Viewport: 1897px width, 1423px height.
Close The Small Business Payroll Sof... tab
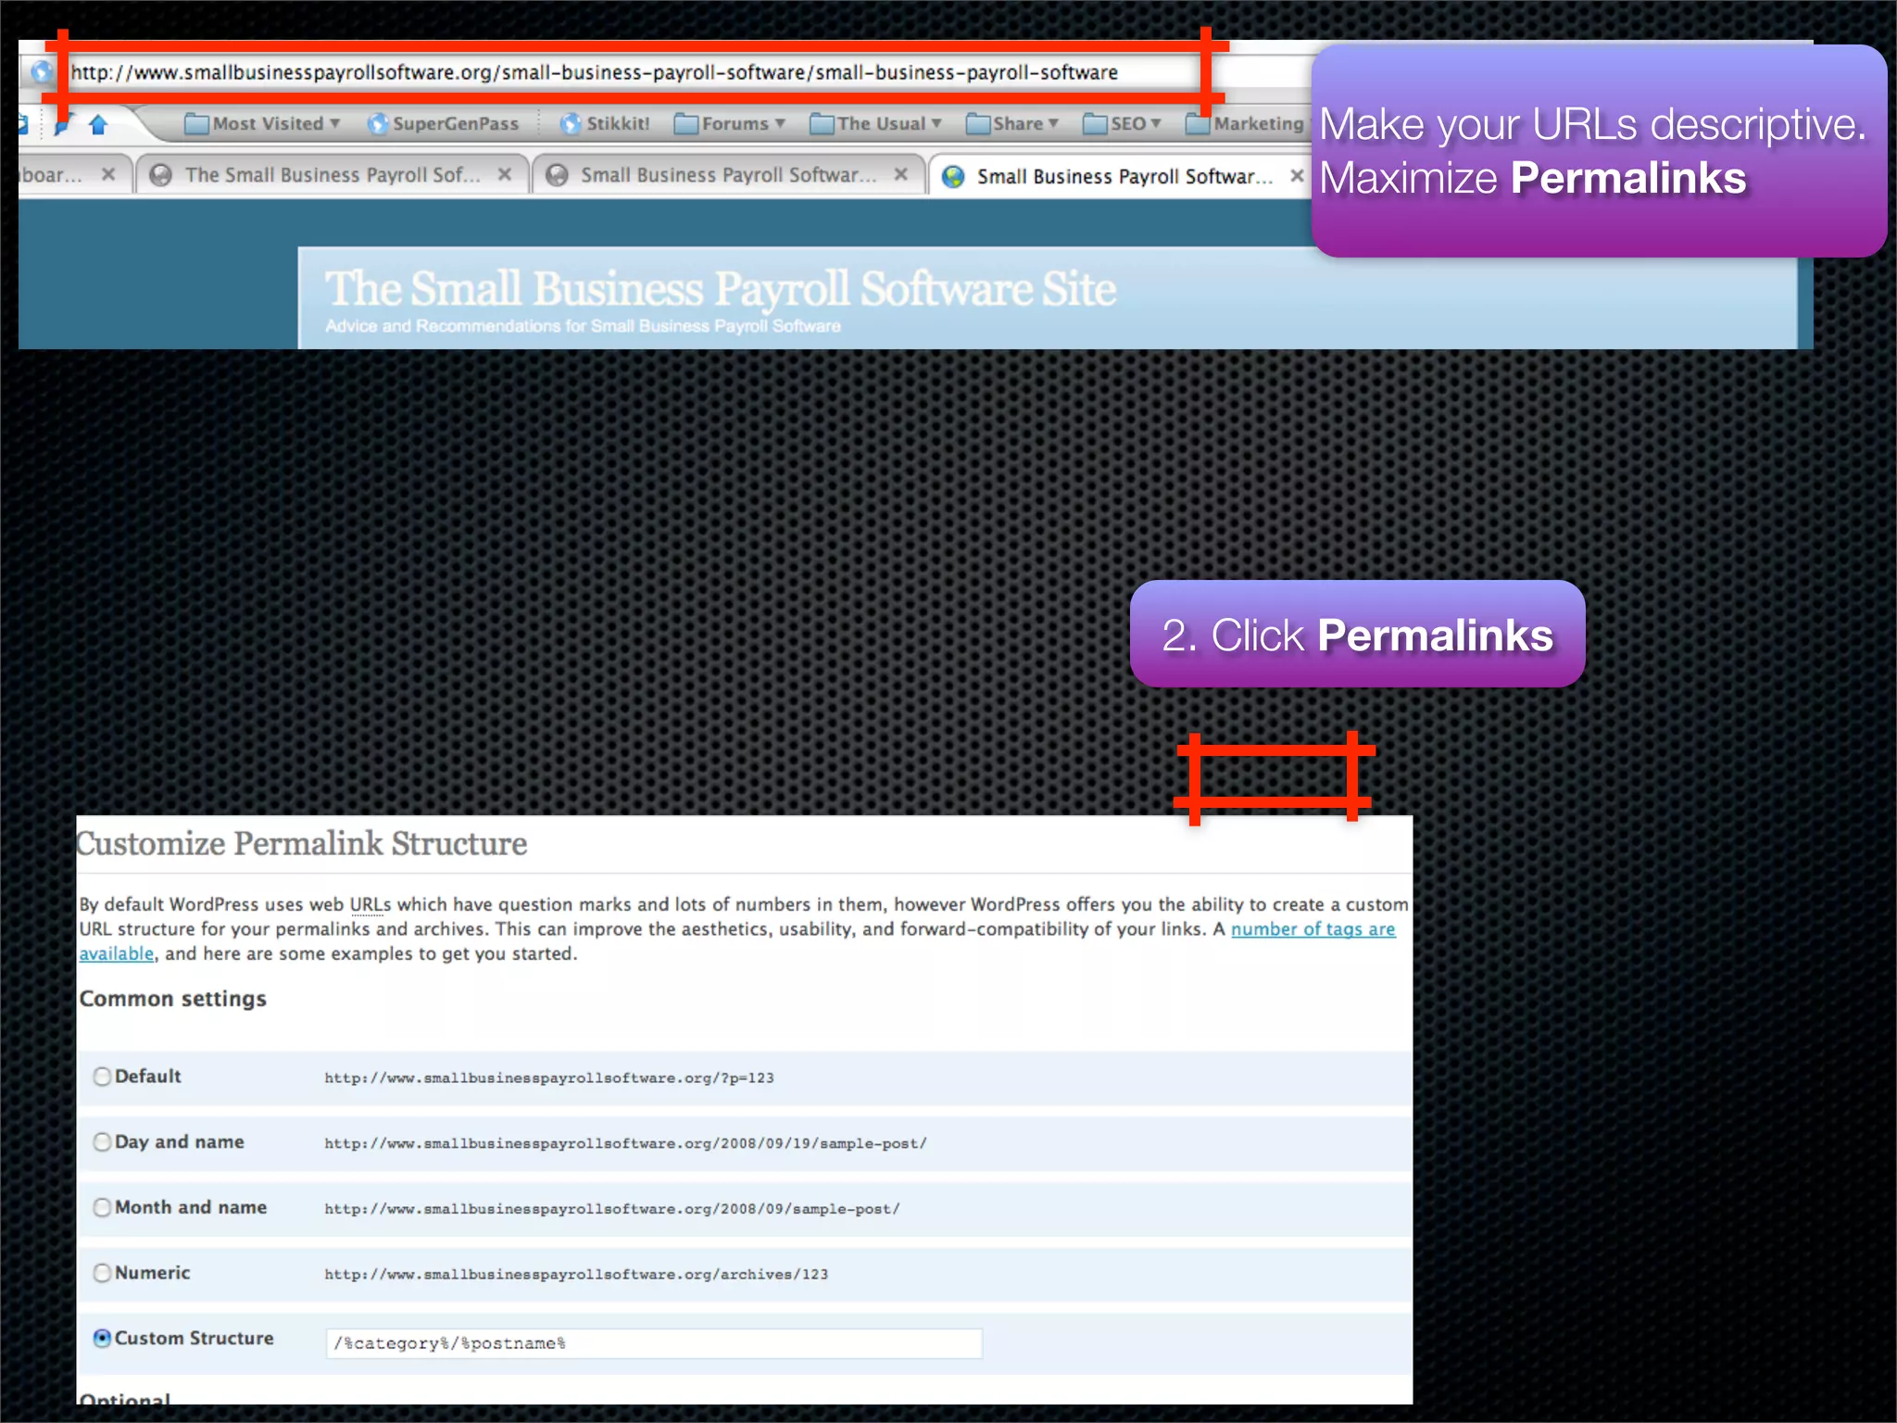[505, 174]
